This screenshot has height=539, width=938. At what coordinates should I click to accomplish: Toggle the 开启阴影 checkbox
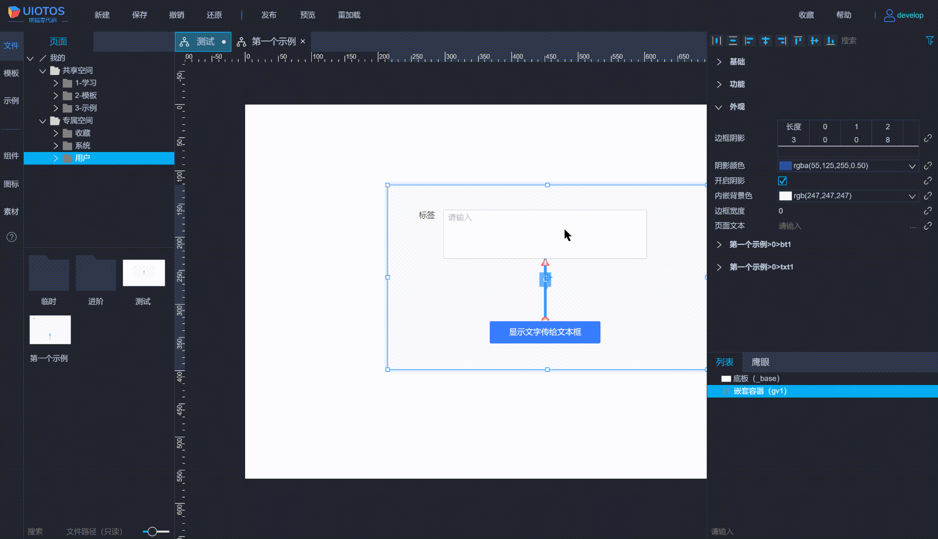click(x=782, y=181)
